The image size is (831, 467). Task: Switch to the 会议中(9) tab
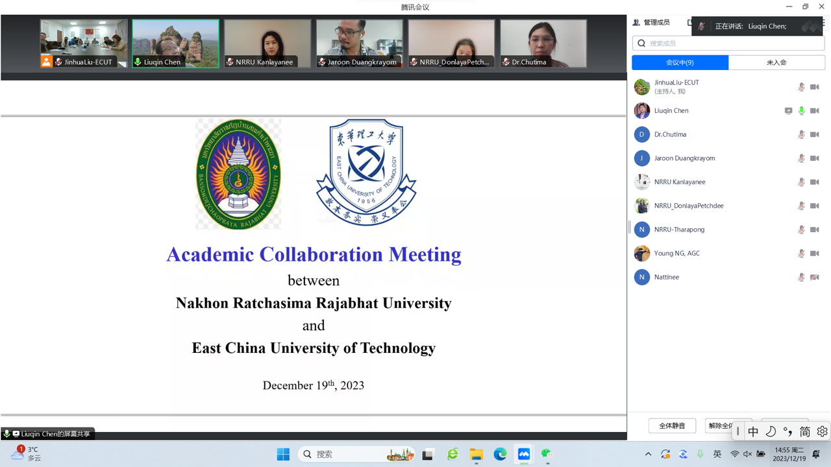click(680, 62)
